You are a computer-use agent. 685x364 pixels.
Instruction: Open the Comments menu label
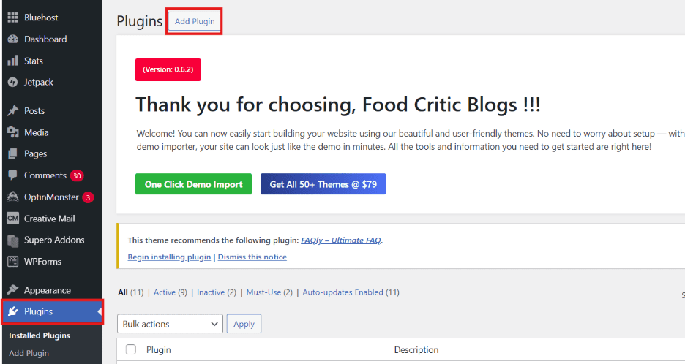(45, 175)
